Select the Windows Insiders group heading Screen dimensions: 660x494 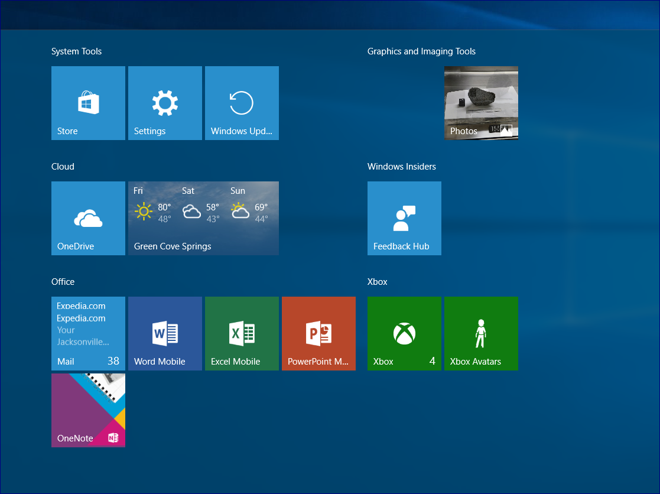tap(402, 167)
